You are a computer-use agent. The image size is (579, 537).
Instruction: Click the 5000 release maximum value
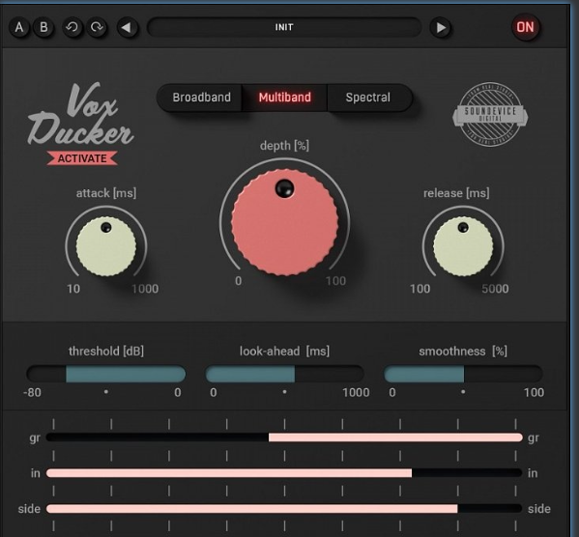[x=495, y=289]
